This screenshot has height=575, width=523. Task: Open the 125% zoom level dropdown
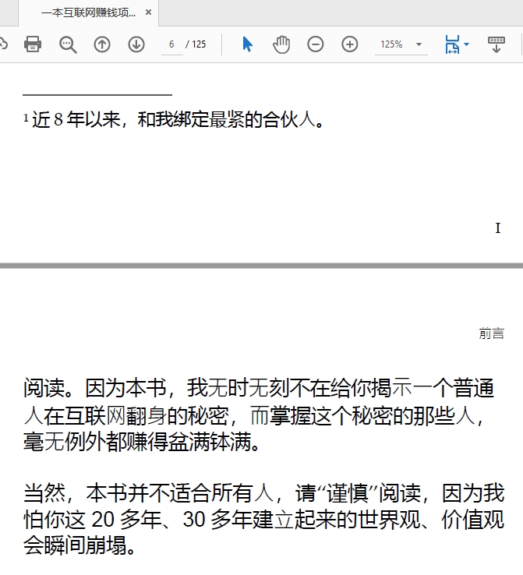click(x=419, y=44)
